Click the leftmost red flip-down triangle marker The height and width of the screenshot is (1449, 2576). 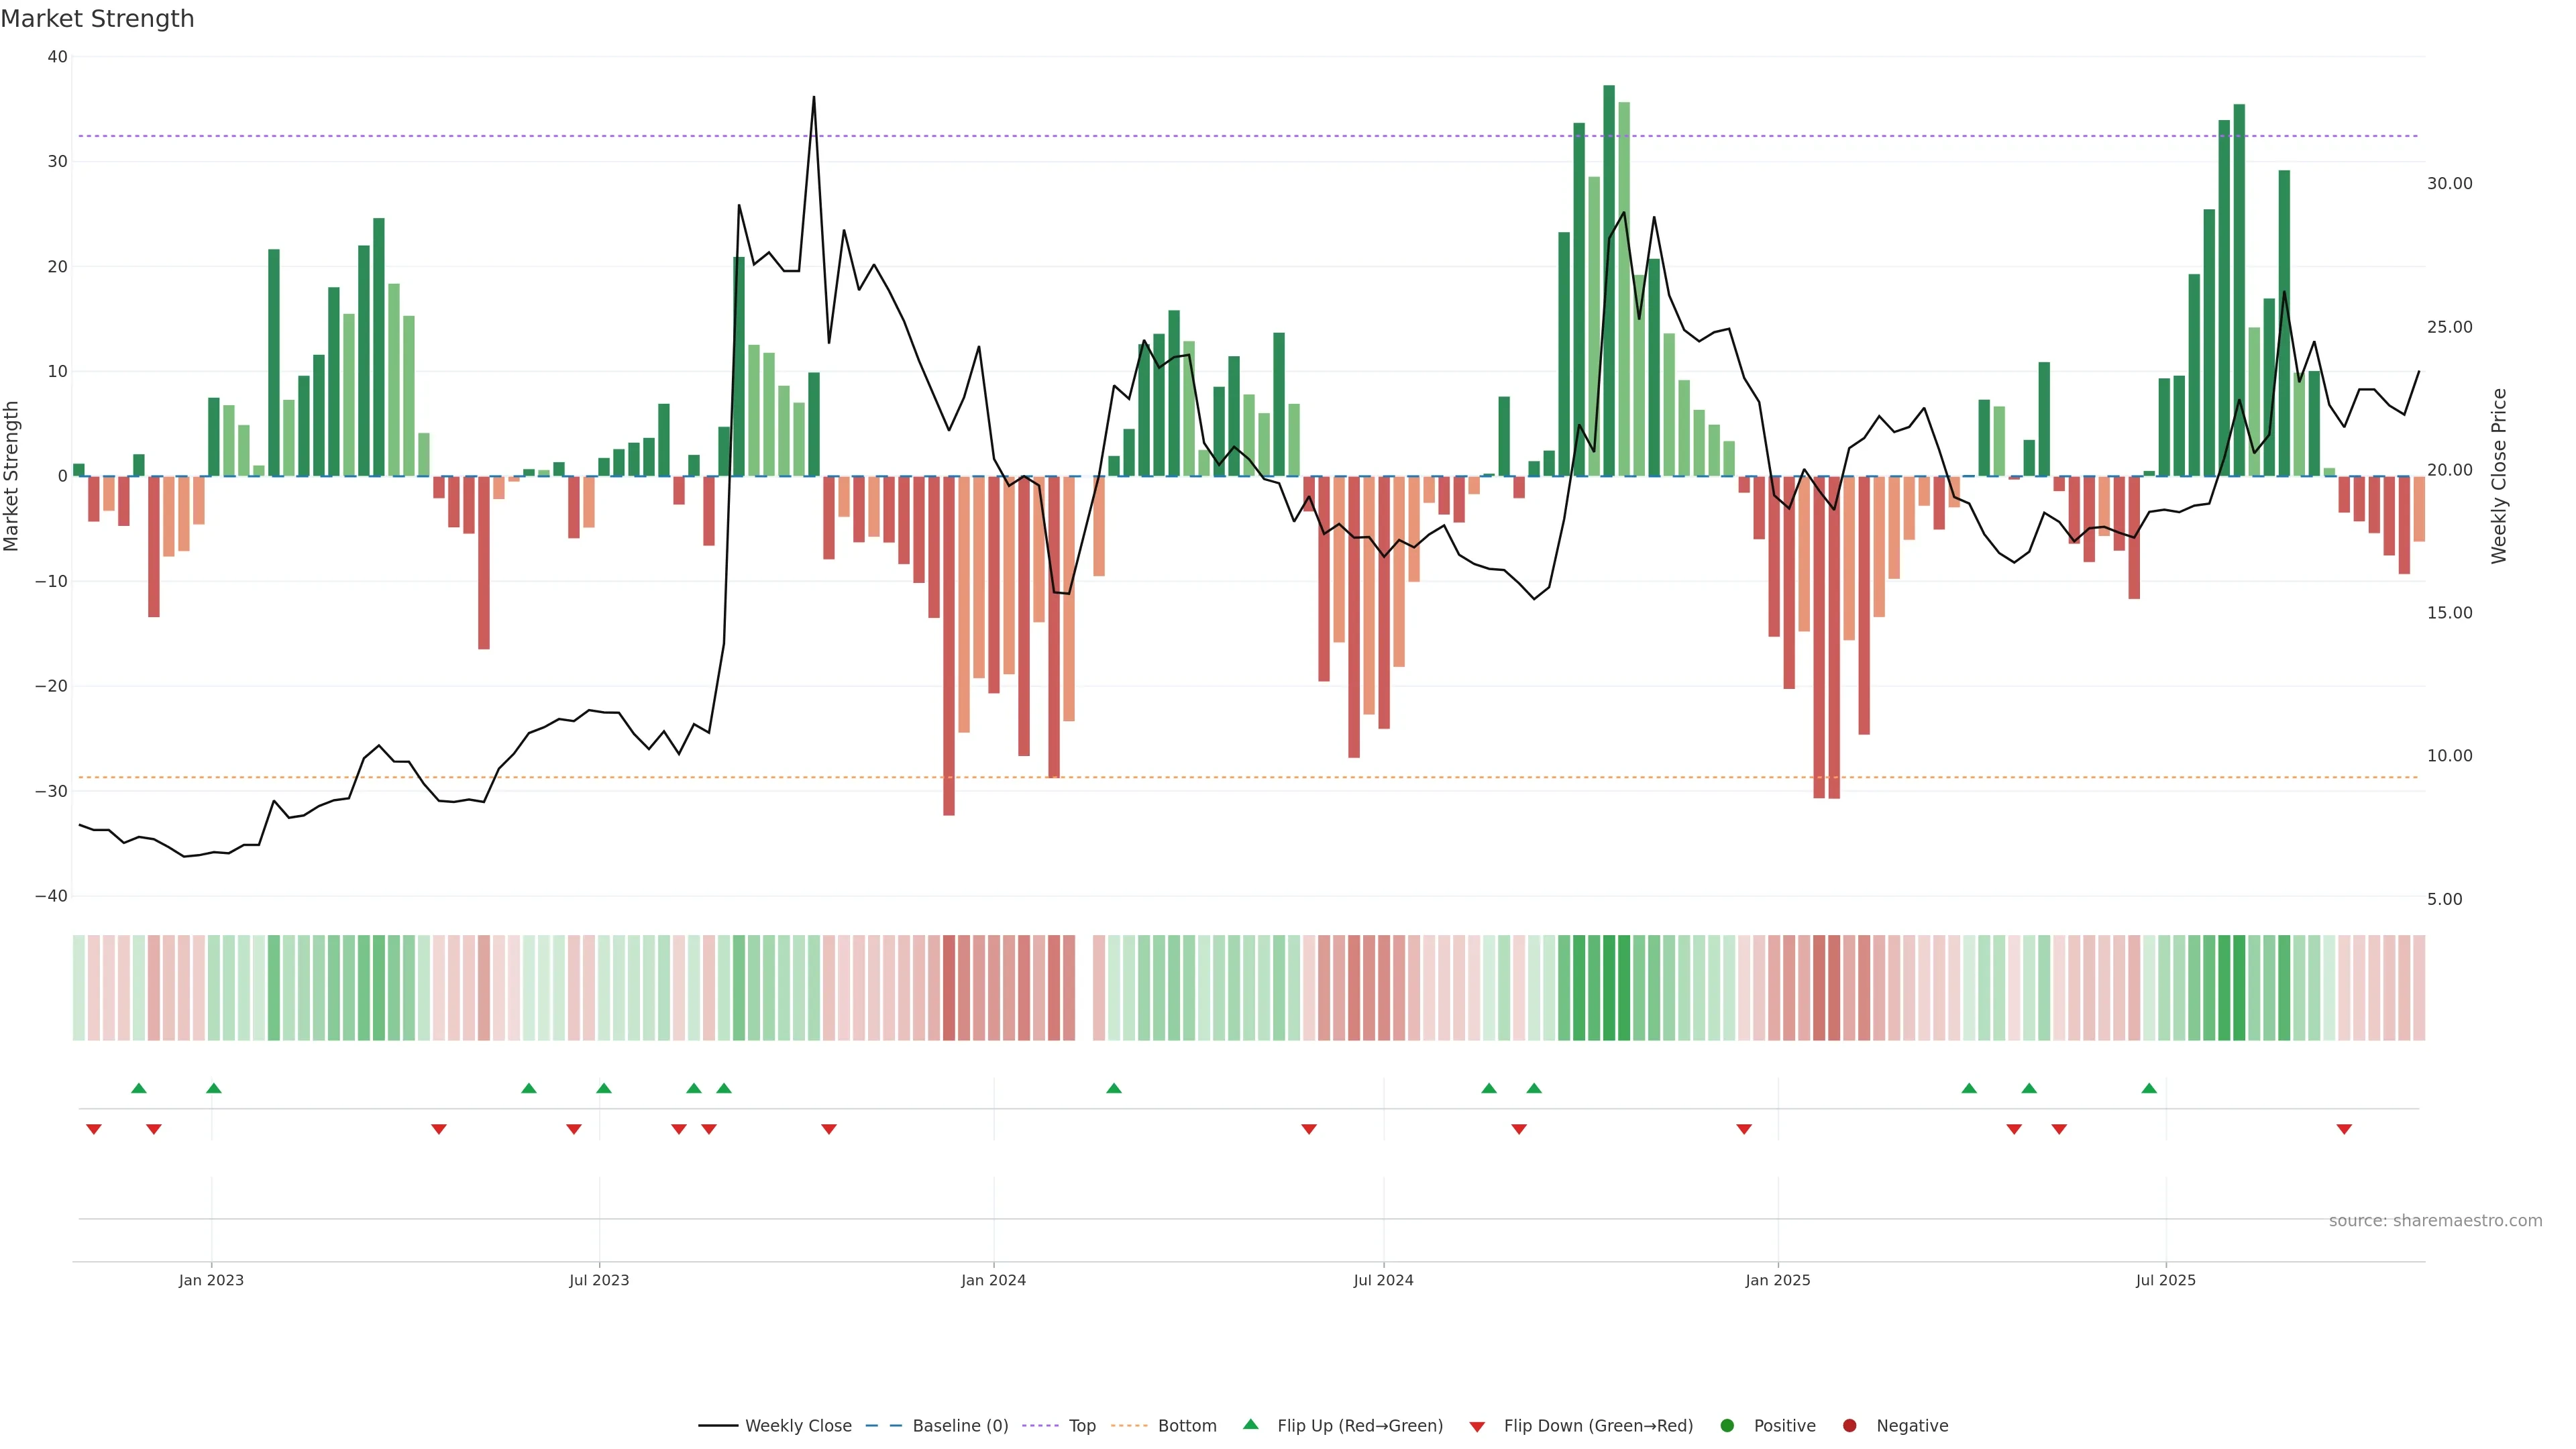(94, 1129)
